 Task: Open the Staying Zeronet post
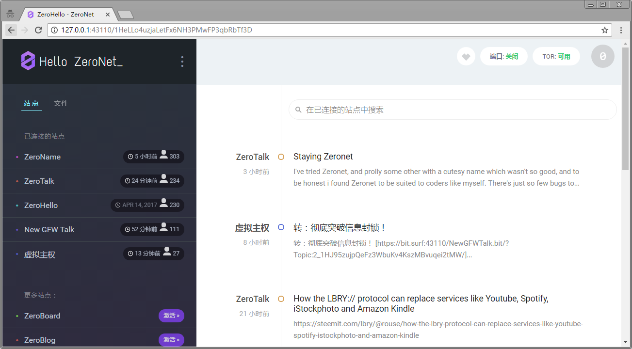point(323,157)
